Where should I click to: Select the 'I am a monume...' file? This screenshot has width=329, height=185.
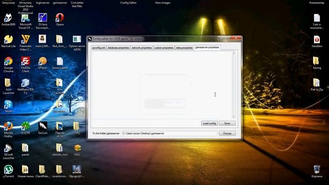click(x=317, y=18)
